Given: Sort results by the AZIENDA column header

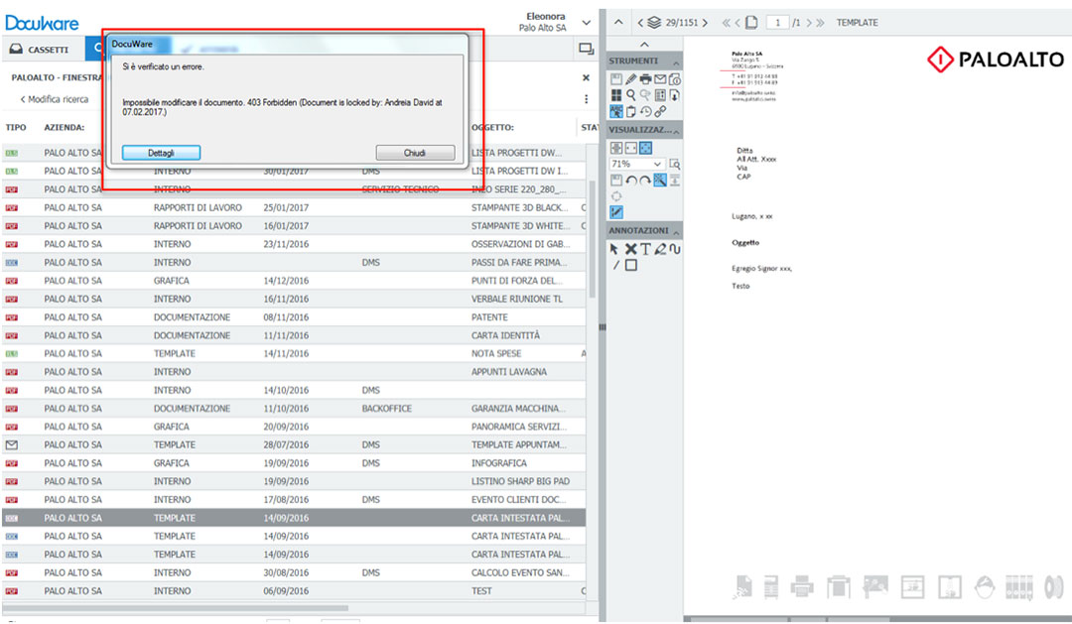Looking at the screenshot, I should pos(65,128).
